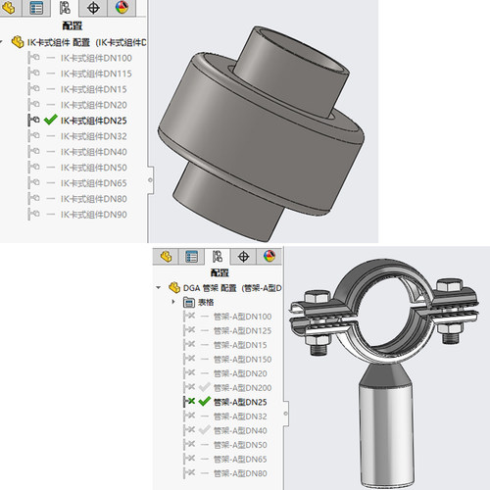Select configuration 管架-A型DN15
Viewport: 490px width, 490px height.
[240, 345]
